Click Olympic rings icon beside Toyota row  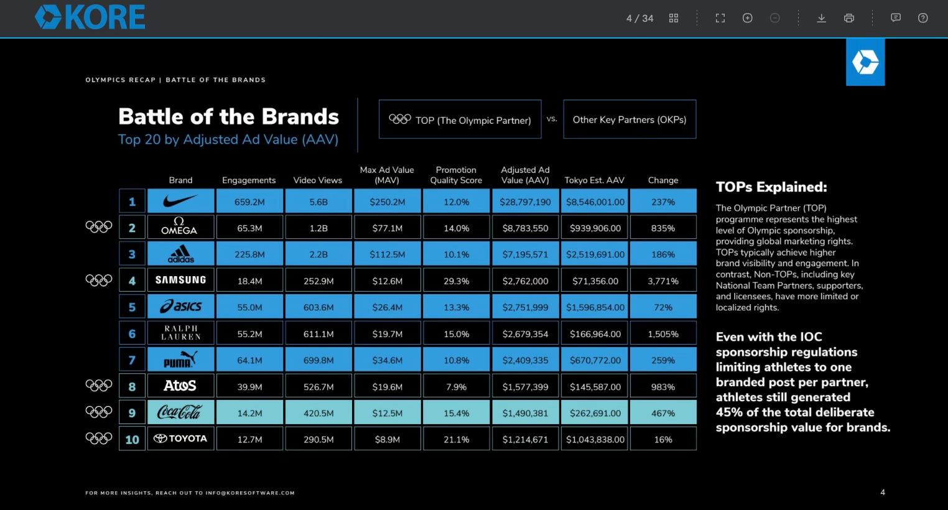99,438
